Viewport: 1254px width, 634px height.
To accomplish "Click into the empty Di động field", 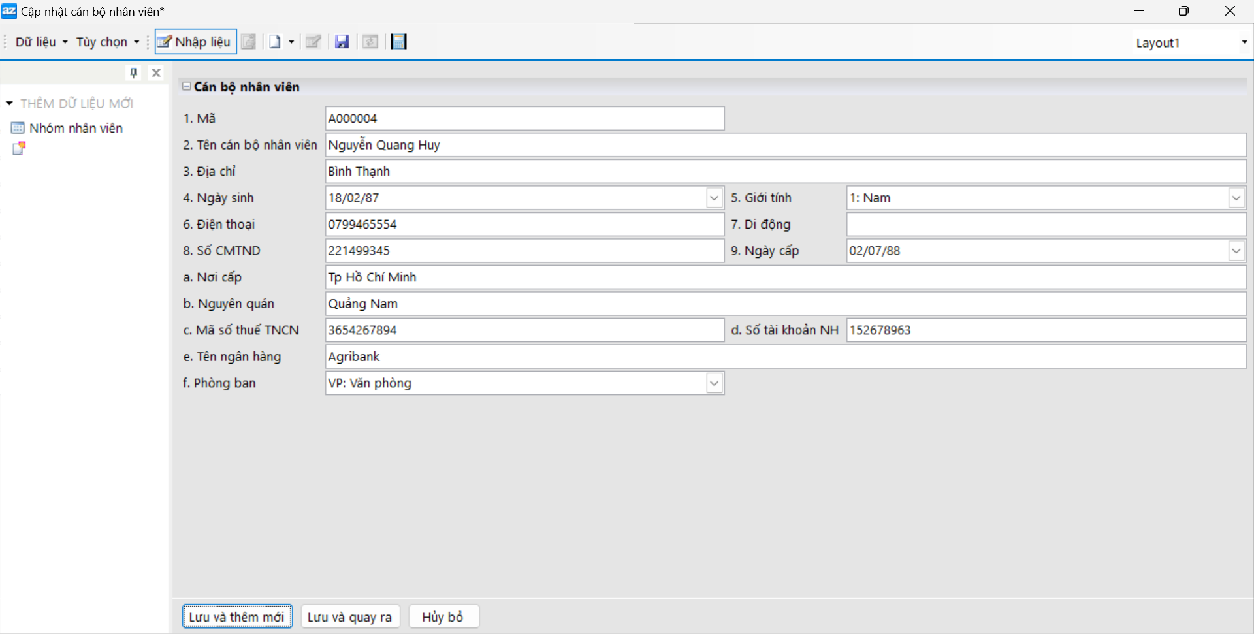I will point(1046,225).
